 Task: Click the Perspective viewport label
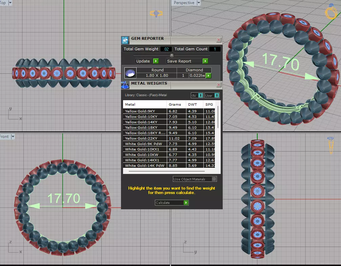click(x=184, y=3)
